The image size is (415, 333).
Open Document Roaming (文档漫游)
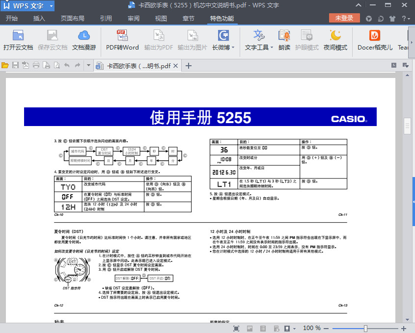[x=83, y=40]
